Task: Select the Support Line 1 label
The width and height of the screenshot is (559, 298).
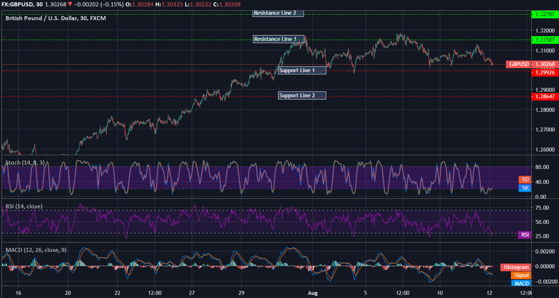Action: 302,70
